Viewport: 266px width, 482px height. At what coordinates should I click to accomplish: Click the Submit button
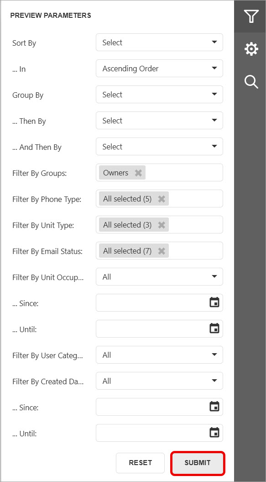(198, 463)
